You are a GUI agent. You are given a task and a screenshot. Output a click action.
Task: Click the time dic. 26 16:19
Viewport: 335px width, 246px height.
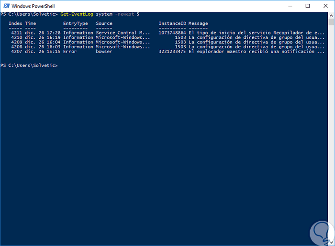pos(43,38)
